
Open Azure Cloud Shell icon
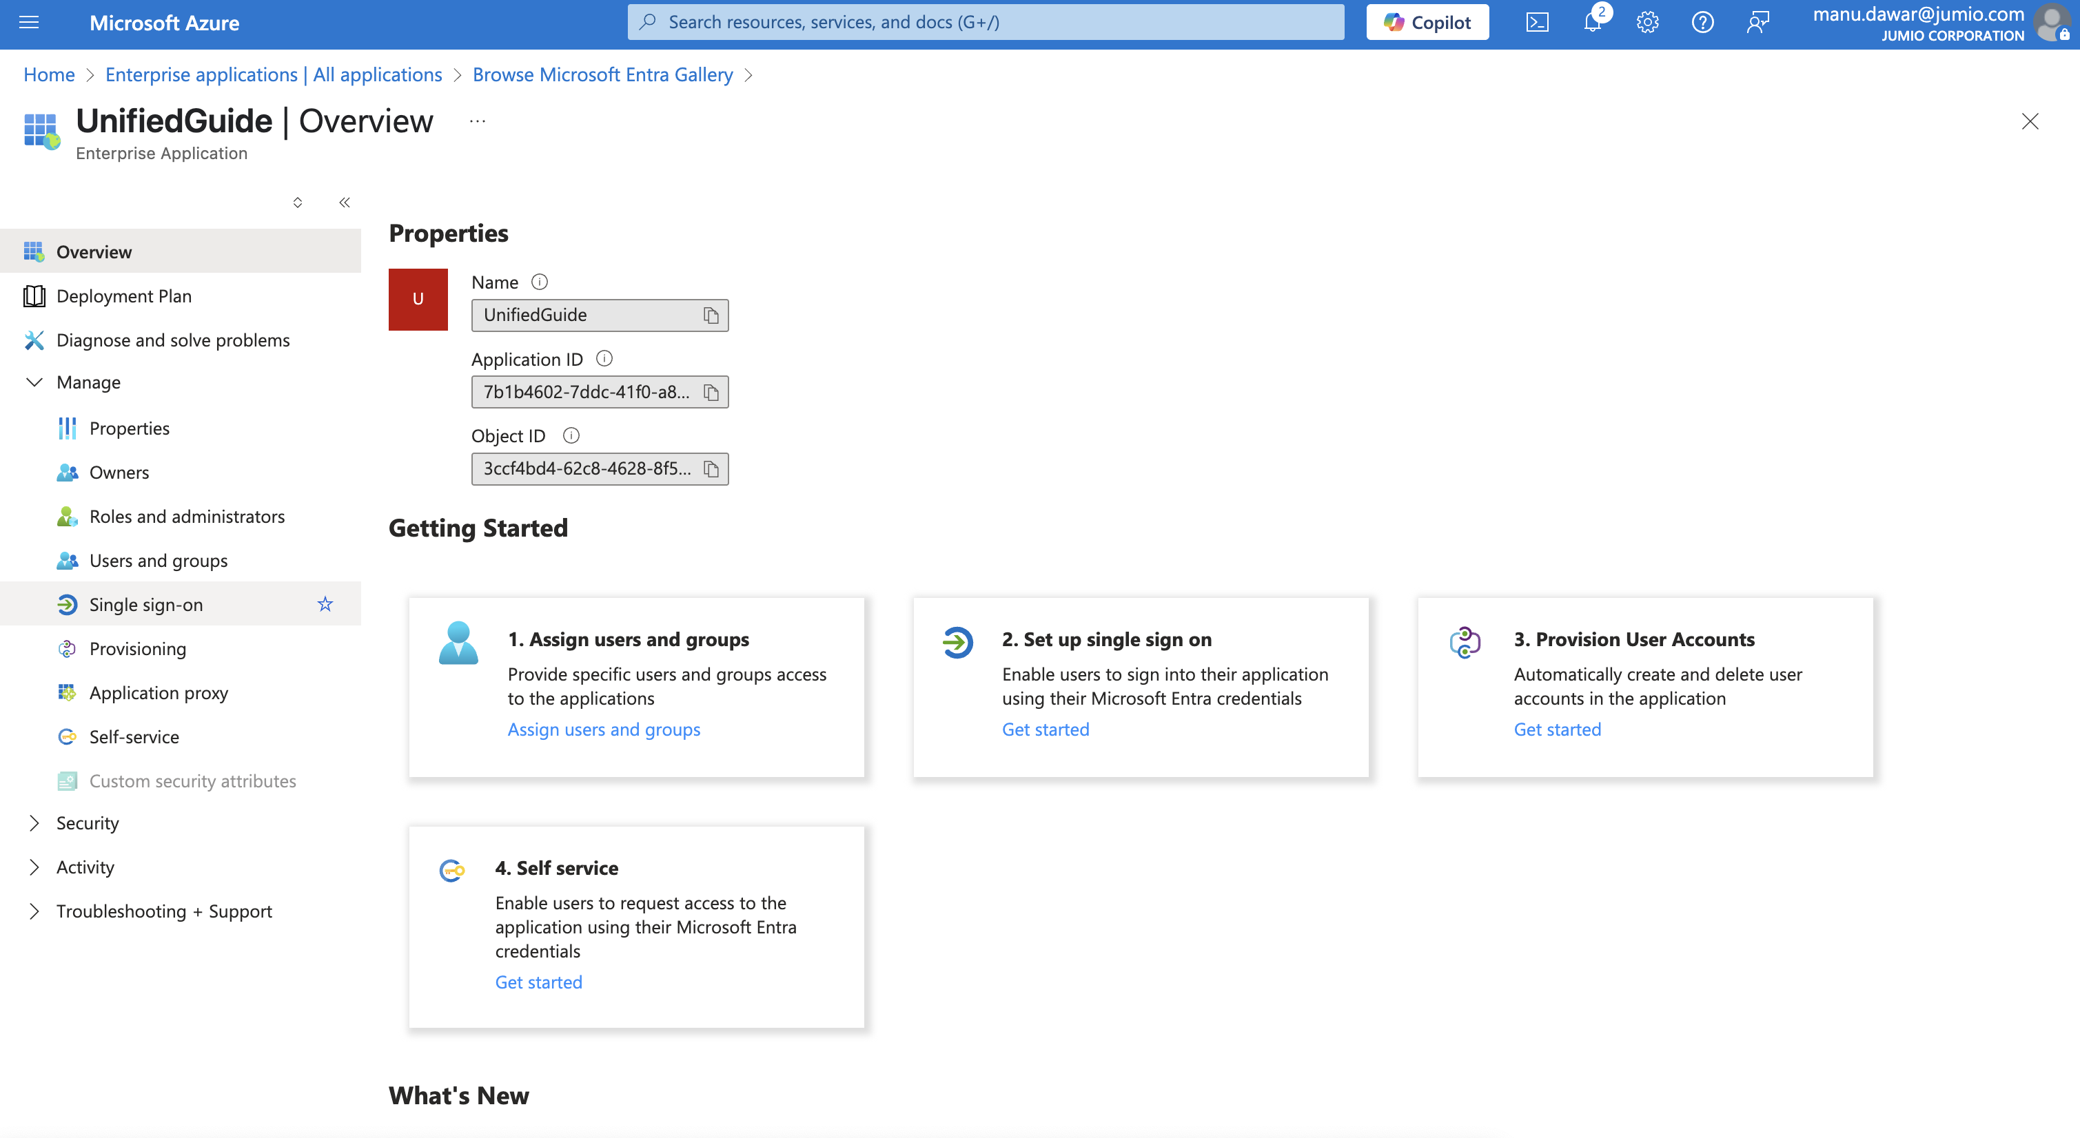(1537, 23)
